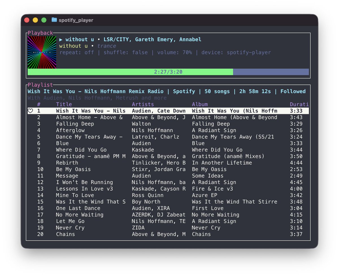Viewport: 339px width, 276px height.
Task: Select track Dance My Tears Away
Action: 89,137
